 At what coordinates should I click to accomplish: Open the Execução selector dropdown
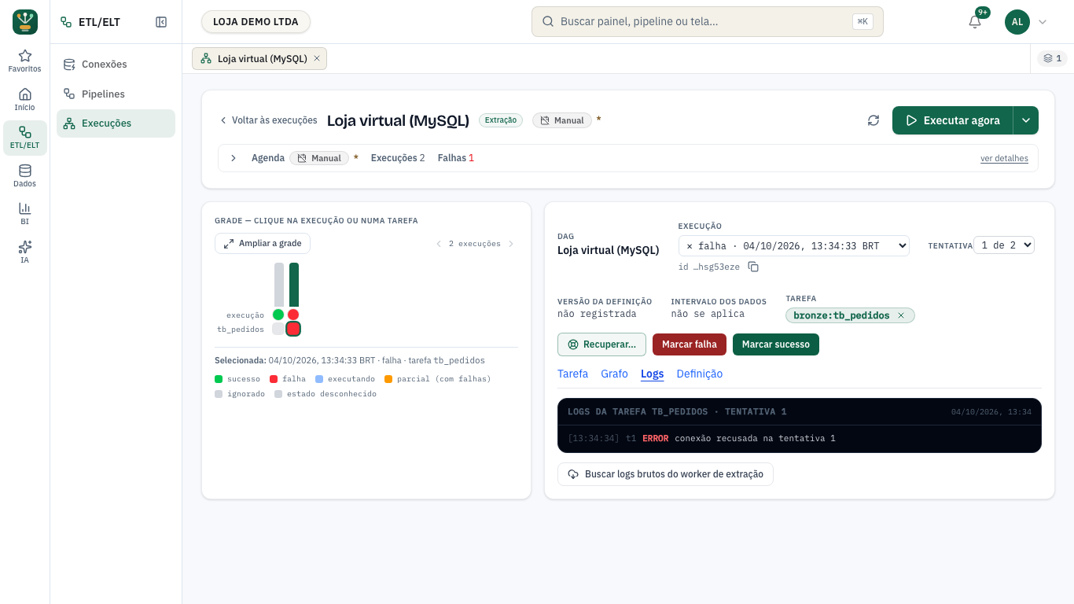point(794,245)
